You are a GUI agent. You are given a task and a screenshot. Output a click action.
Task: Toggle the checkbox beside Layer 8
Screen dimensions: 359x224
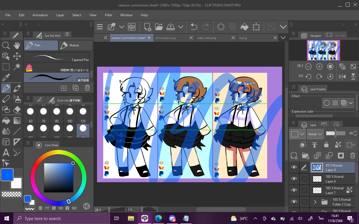tap(304, 179)
